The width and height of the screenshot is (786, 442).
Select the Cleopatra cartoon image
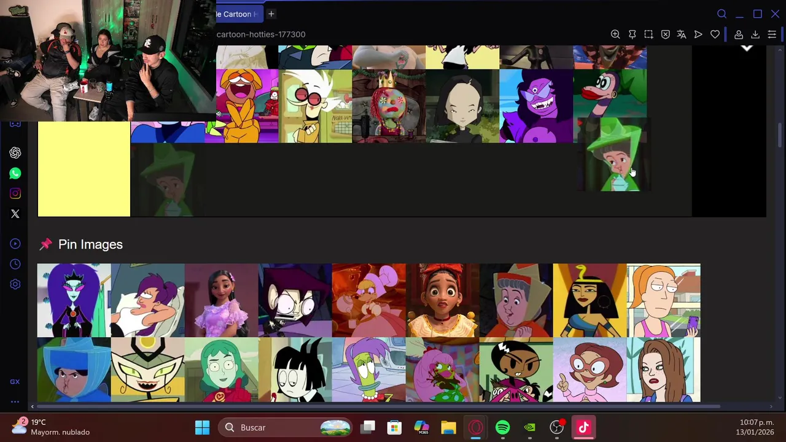(589, 301)
